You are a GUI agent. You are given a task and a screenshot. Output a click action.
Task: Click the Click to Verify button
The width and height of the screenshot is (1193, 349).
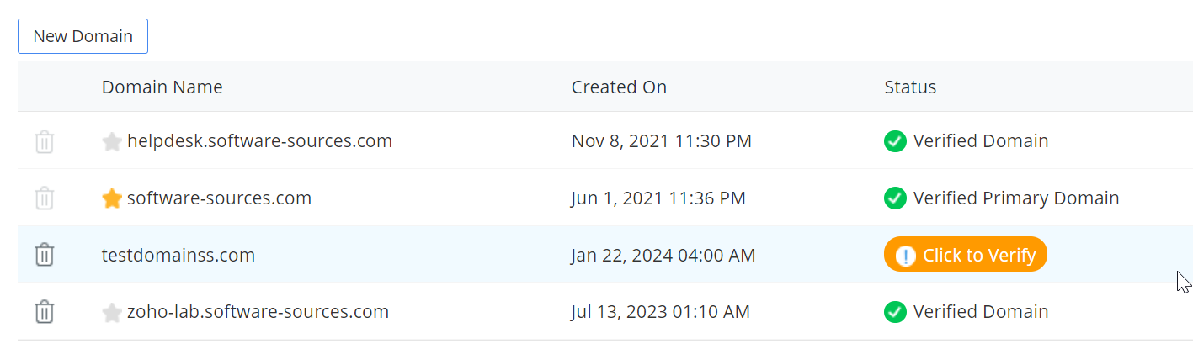(965, 255)
